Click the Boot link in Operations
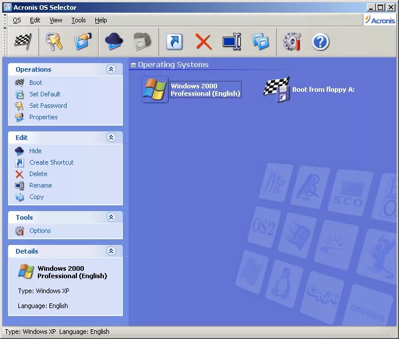The width and height of the screenshot is (399, 339). click(36, 83)
